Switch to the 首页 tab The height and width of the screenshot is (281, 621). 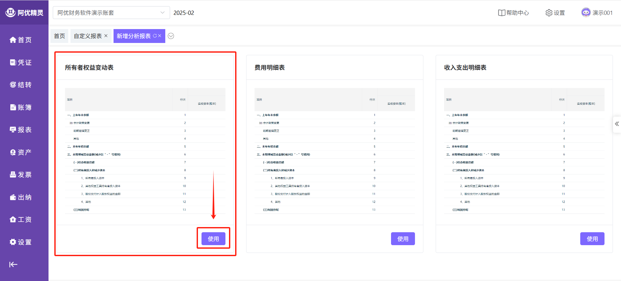point(59,36)
